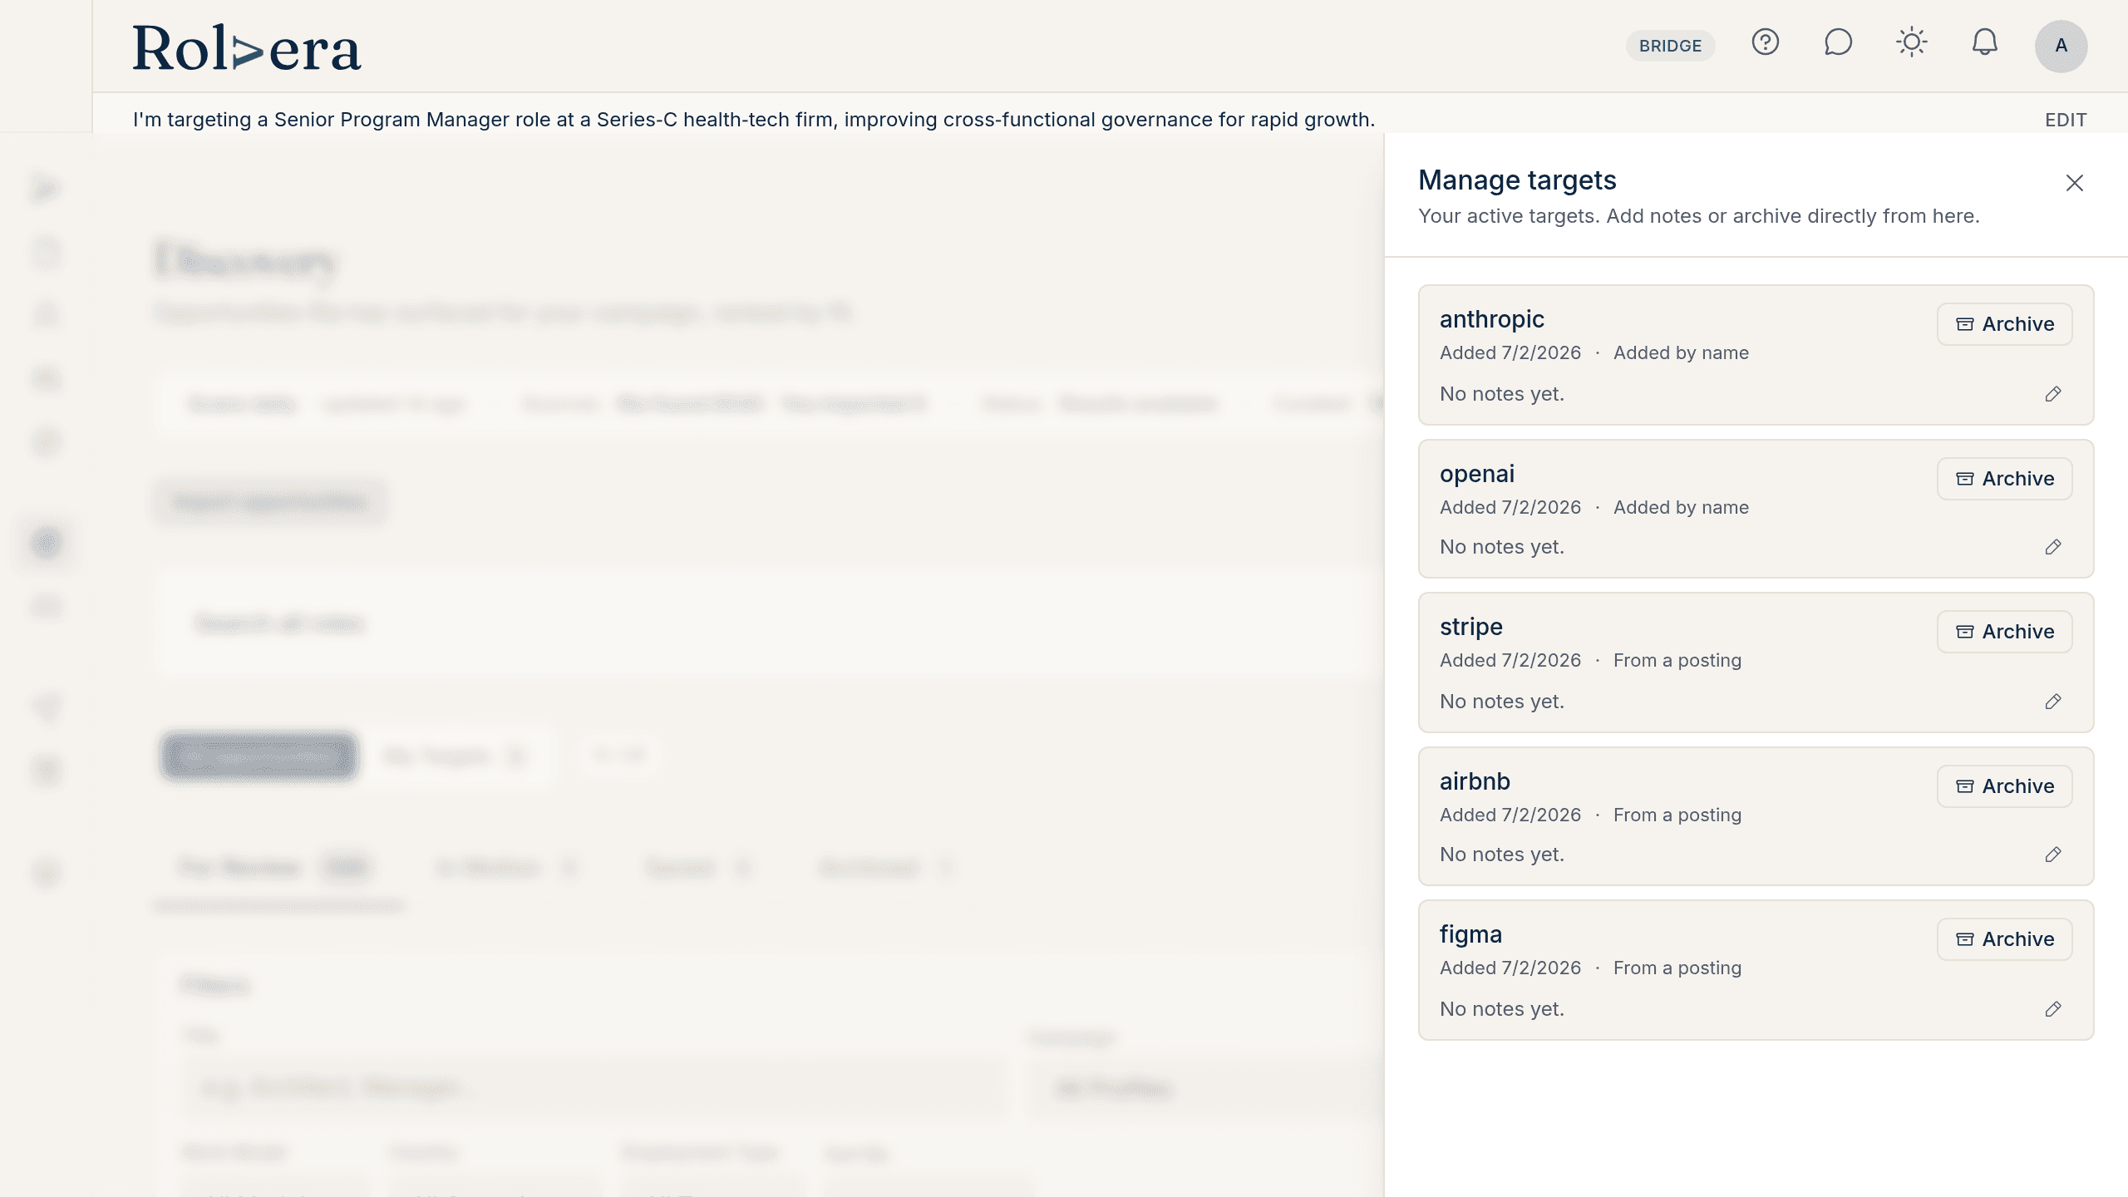
Task: Edit notes pencil for figma
Action: tap(2052, 1009)
